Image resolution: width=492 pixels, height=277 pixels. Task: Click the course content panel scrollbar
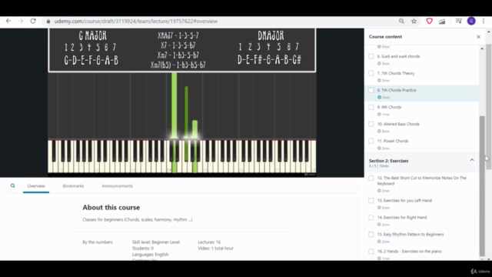(482, 186)
